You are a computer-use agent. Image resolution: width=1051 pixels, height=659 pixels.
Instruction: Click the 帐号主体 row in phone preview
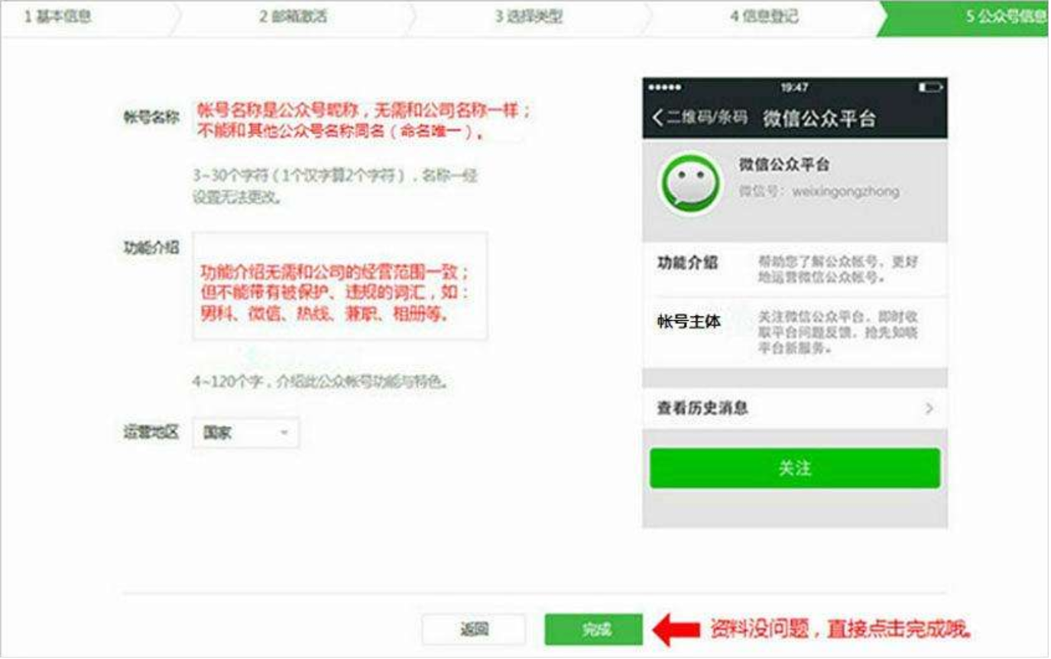point(795,332)
